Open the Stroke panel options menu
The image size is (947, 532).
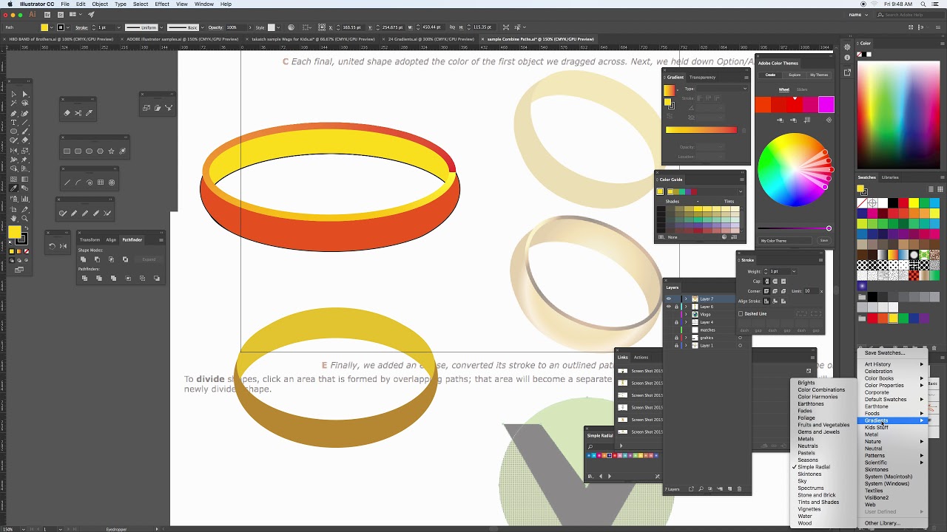coord(820,259)
